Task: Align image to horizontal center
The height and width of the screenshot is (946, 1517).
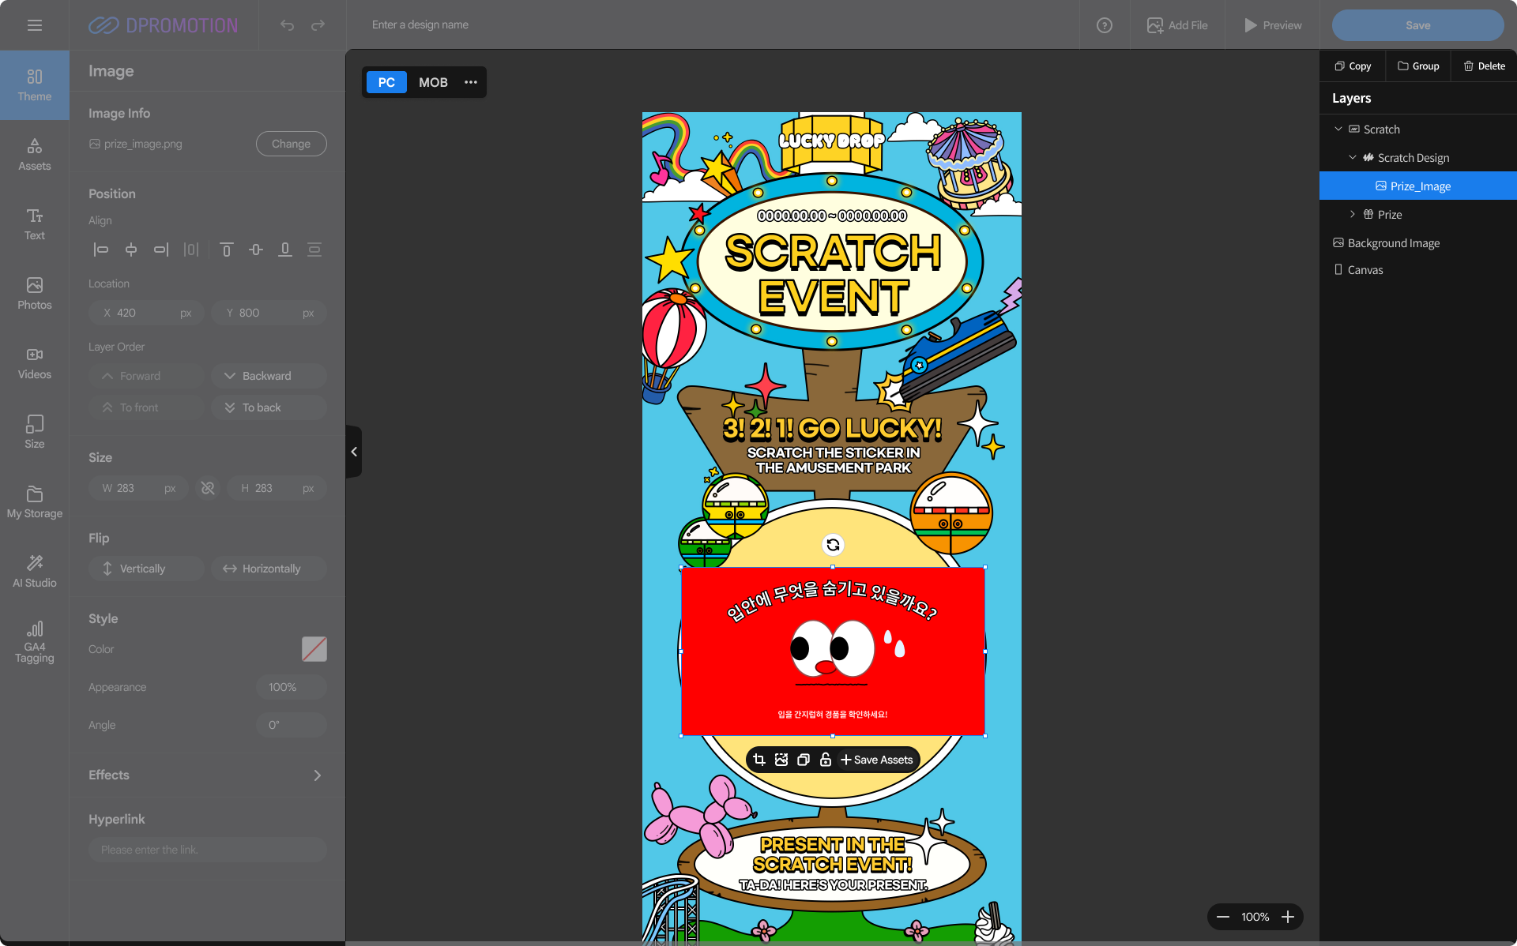Action: [x=131, y=250]
